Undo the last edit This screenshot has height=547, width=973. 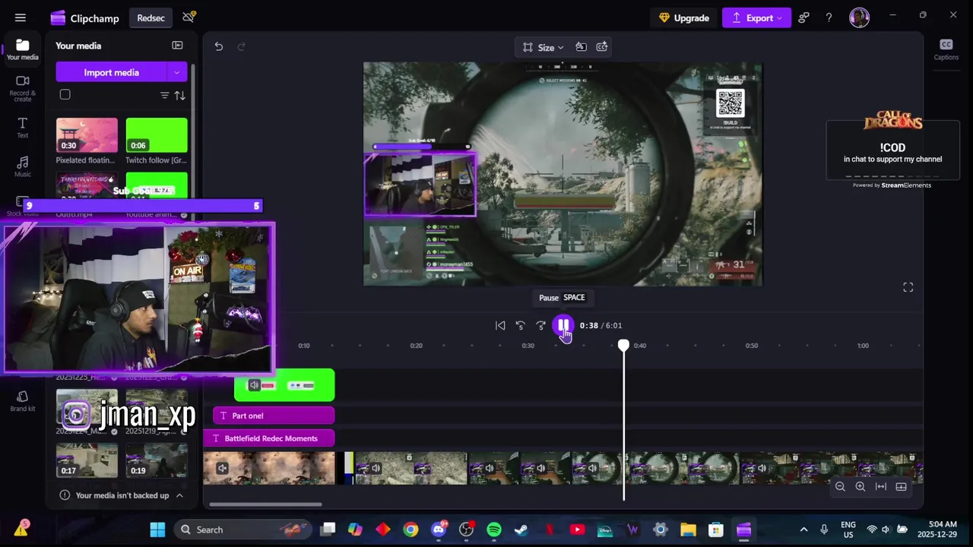point(219,46)
